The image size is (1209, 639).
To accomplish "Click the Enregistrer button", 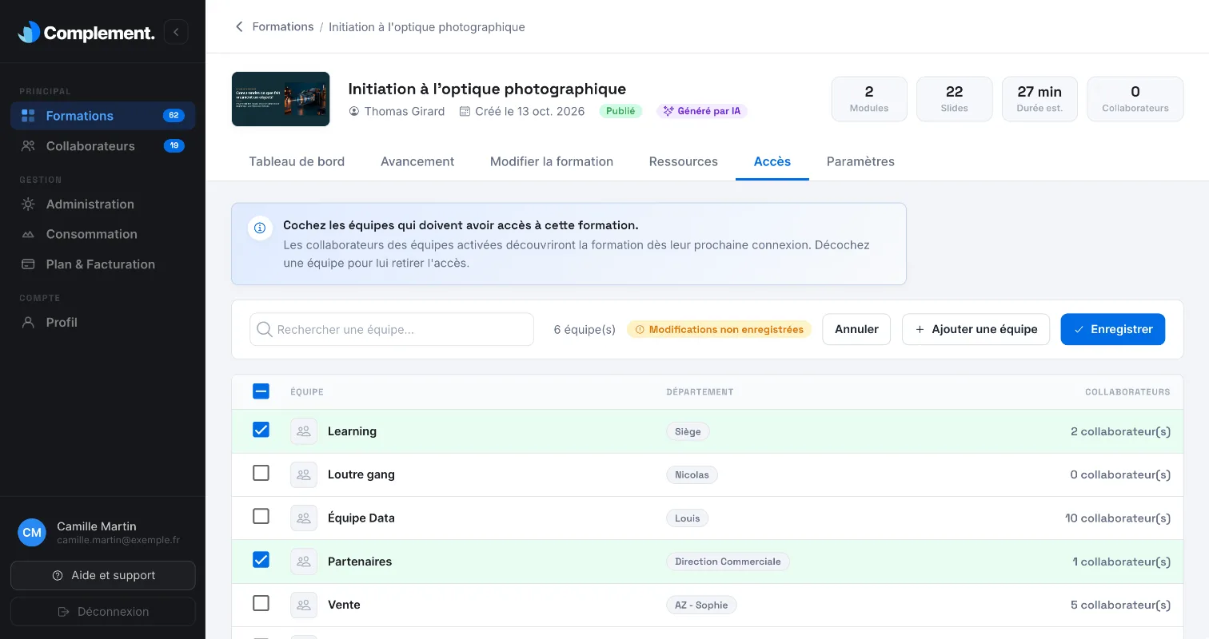I will point(1113,329).
